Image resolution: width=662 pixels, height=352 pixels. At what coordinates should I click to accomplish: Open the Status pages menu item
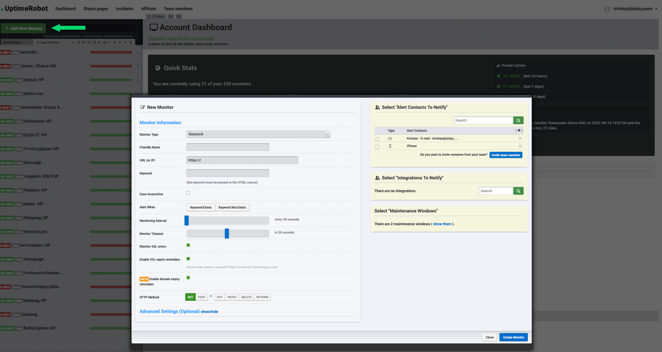[x=96, y=8]
